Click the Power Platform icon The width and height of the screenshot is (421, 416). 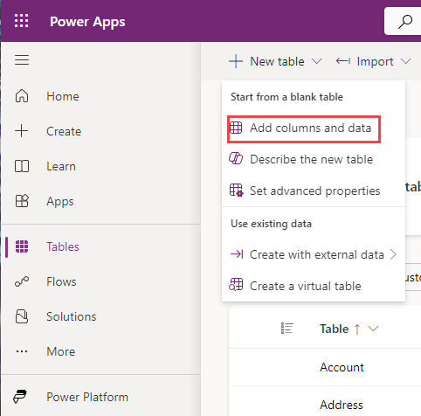coord(20,397)
